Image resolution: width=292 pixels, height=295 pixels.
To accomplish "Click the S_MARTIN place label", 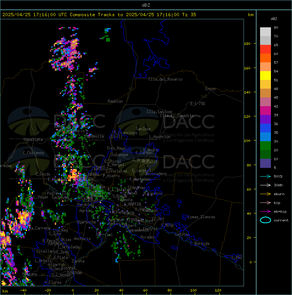I will coord(133,204).
